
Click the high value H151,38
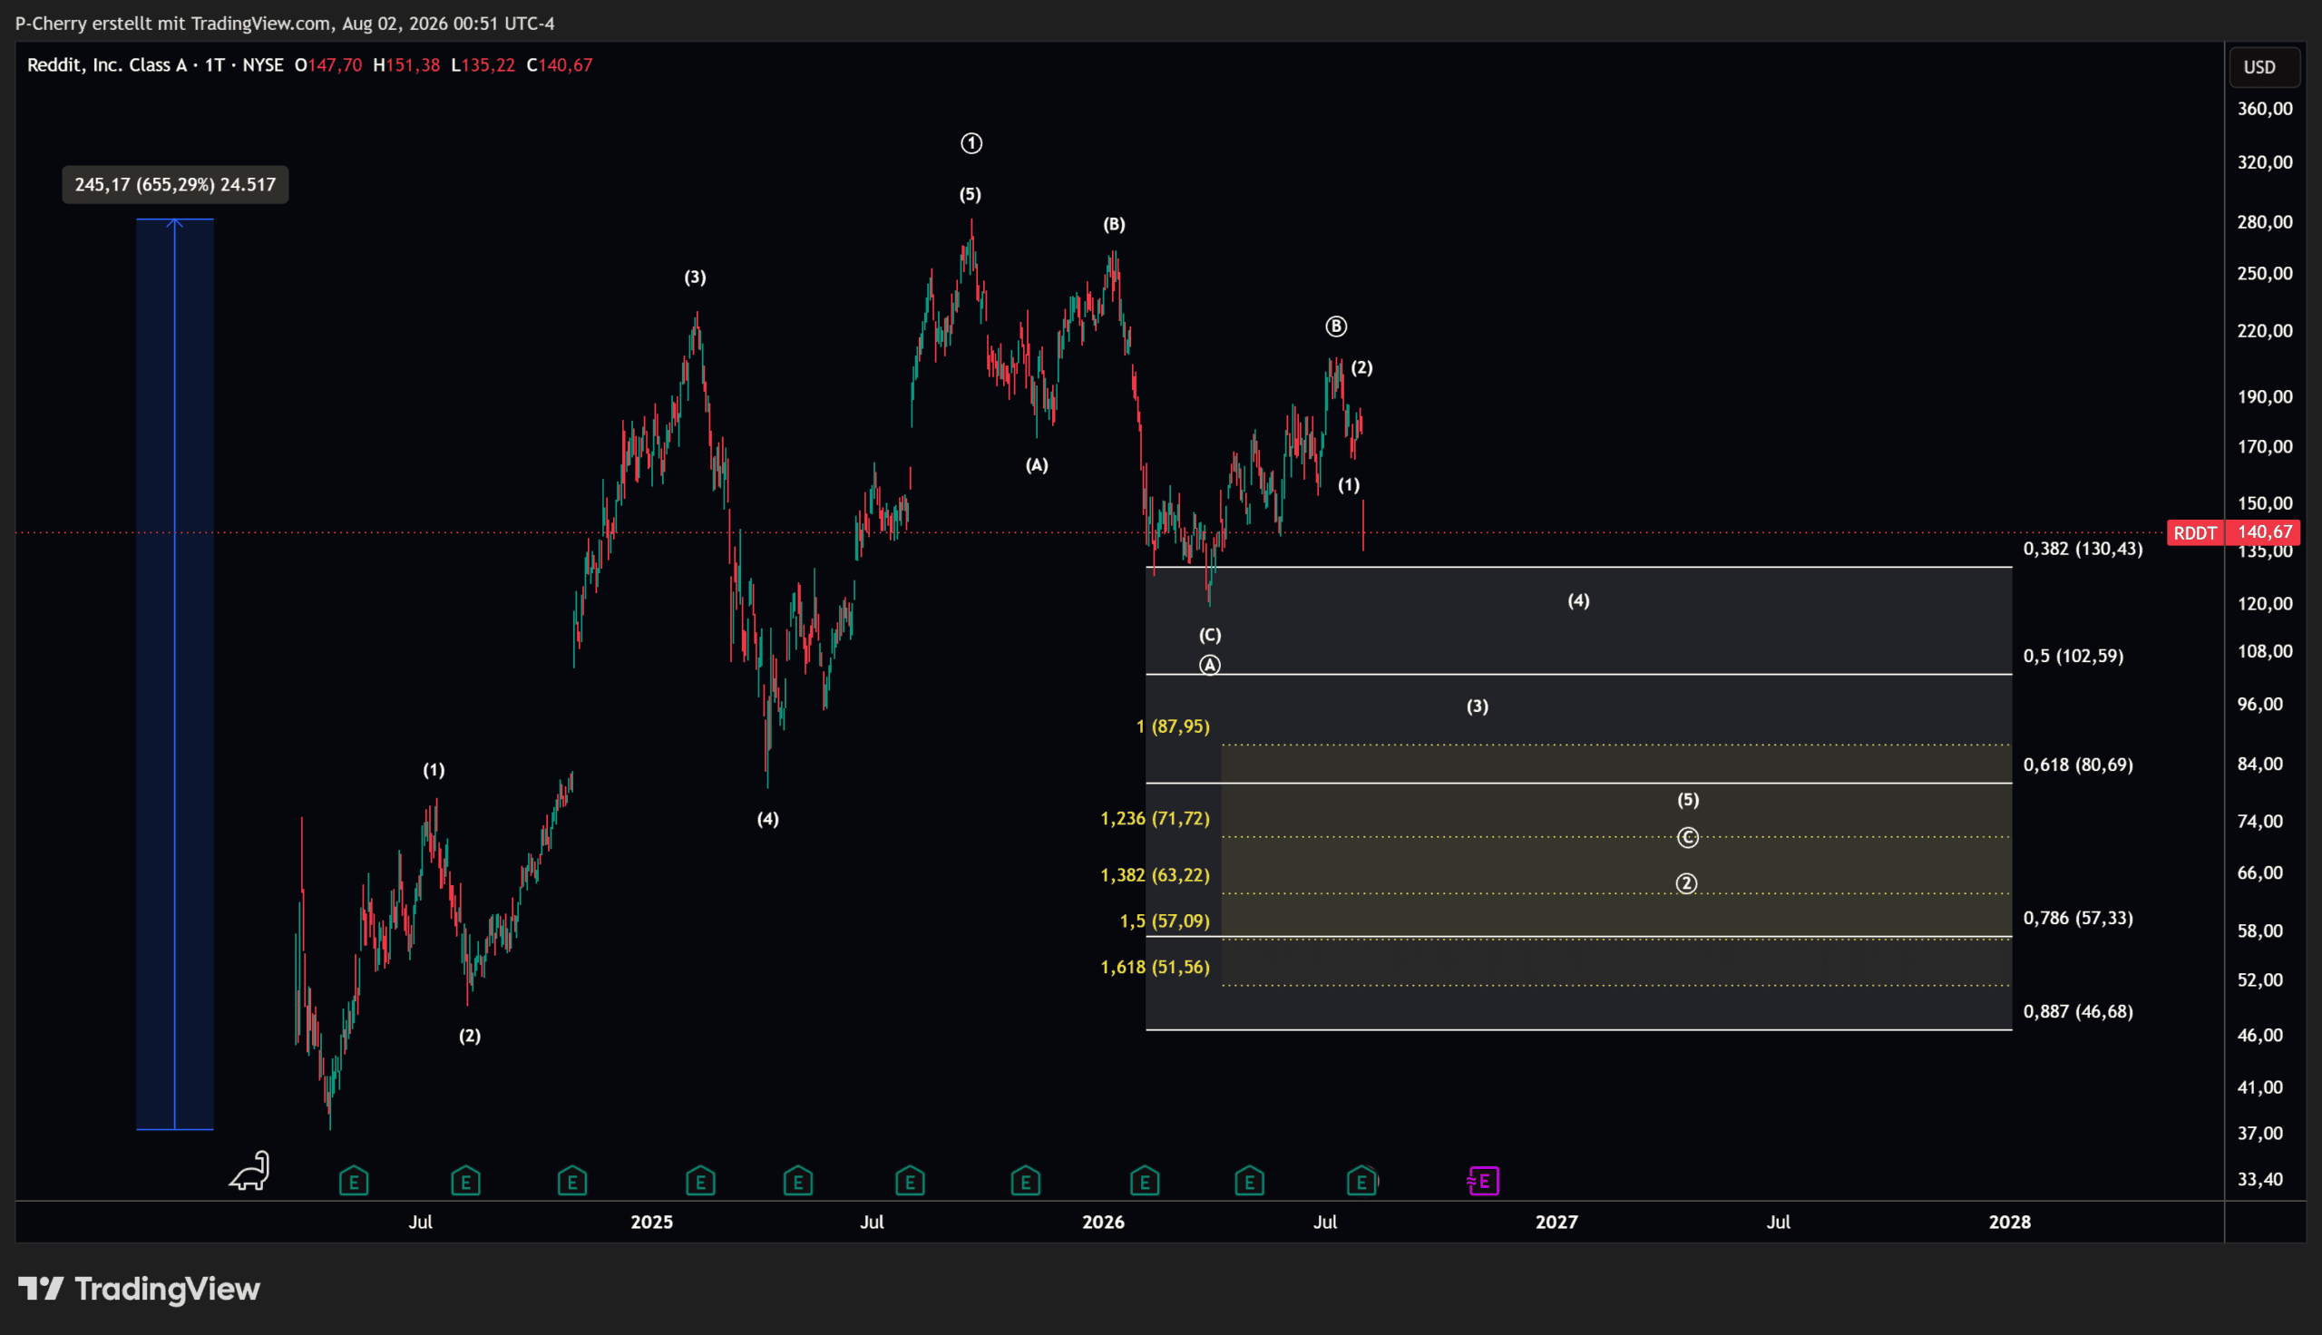coord(406,65)
